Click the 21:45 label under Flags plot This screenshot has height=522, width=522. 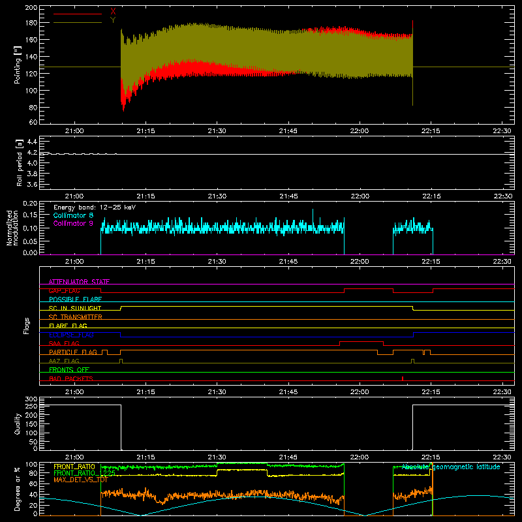[288, 392]
